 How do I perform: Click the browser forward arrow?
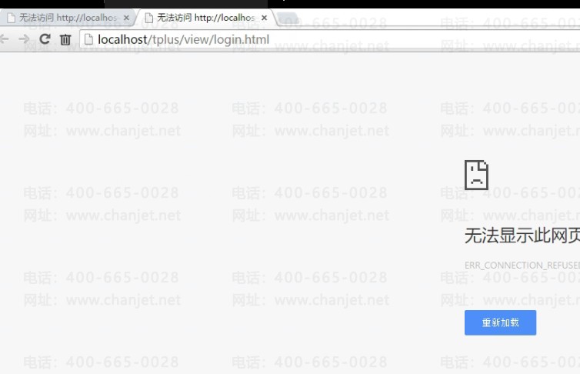pos(24,39)
